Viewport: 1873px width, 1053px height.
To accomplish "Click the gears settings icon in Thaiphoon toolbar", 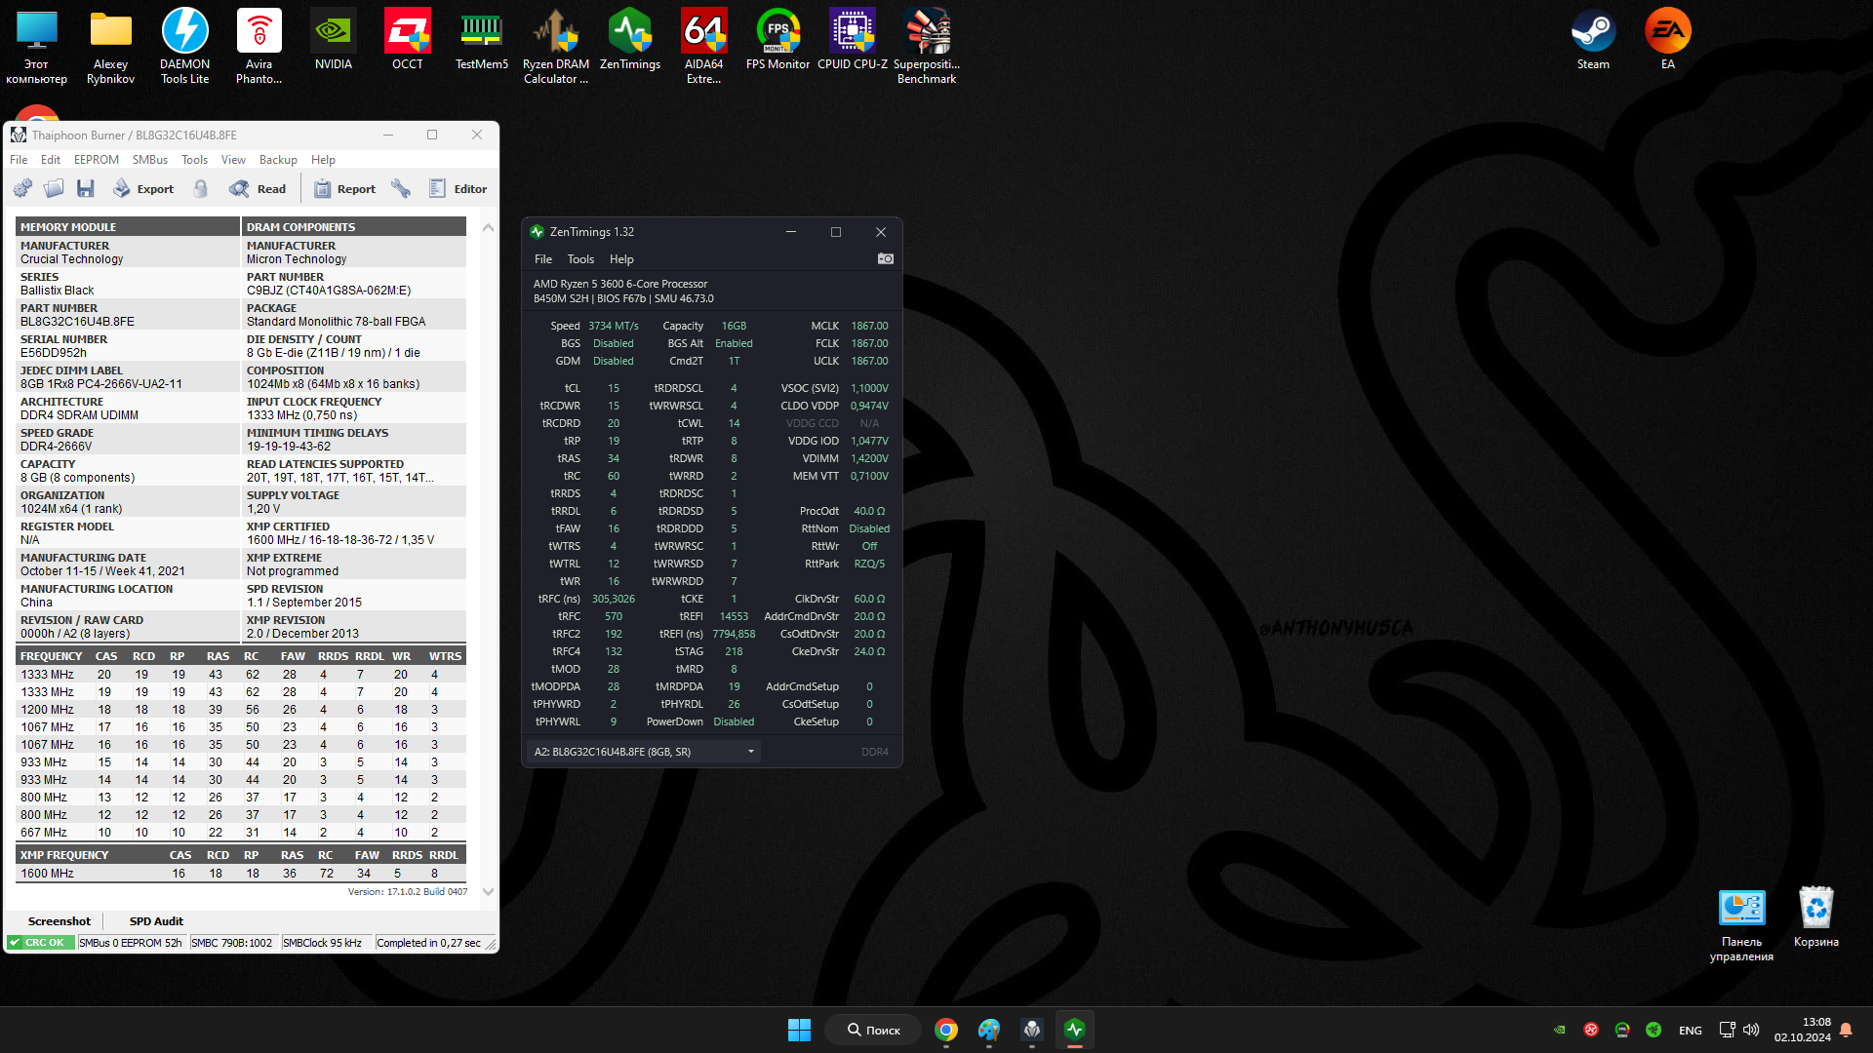I will click(22, 189).
